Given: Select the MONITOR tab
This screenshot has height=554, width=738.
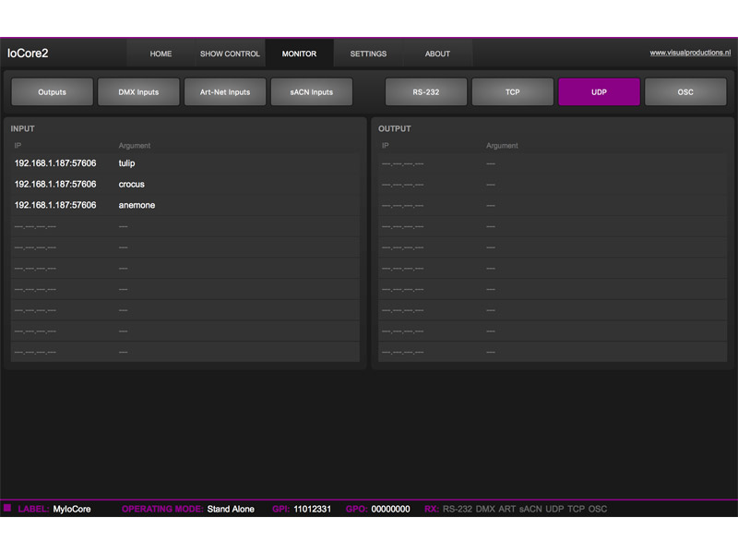Looking at the screenshot, I should (299, 54).
